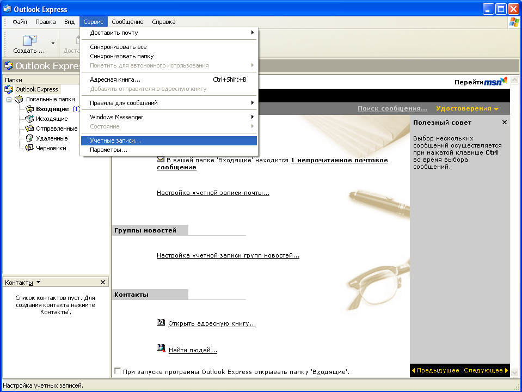Select the Исходящие folder in tree
This screenshot has width=522, height=392.
click(52, 119)
